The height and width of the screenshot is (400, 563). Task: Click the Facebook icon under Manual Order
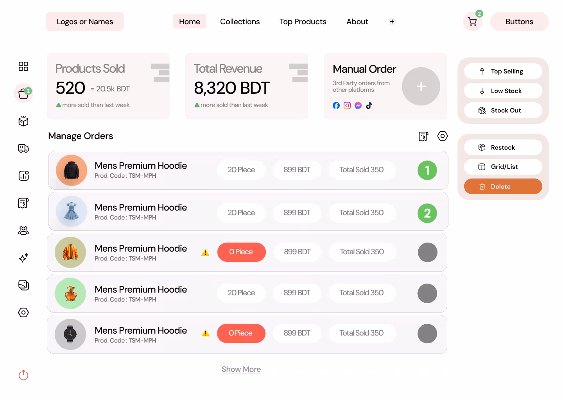pos(336,105)
